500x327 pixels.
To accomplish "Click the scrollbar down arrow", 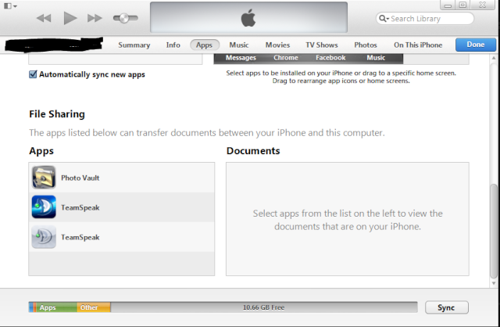I will [494, 283].
